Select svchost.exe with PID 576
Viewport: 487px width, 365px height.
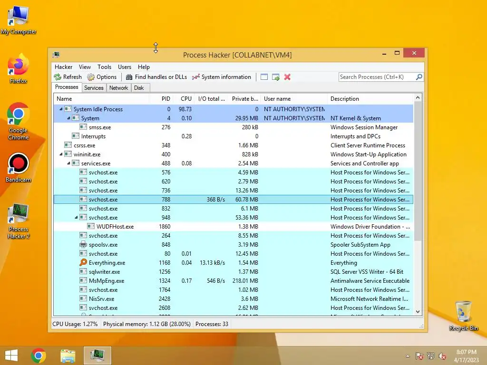pyautogui.click(x=234, y=172)
